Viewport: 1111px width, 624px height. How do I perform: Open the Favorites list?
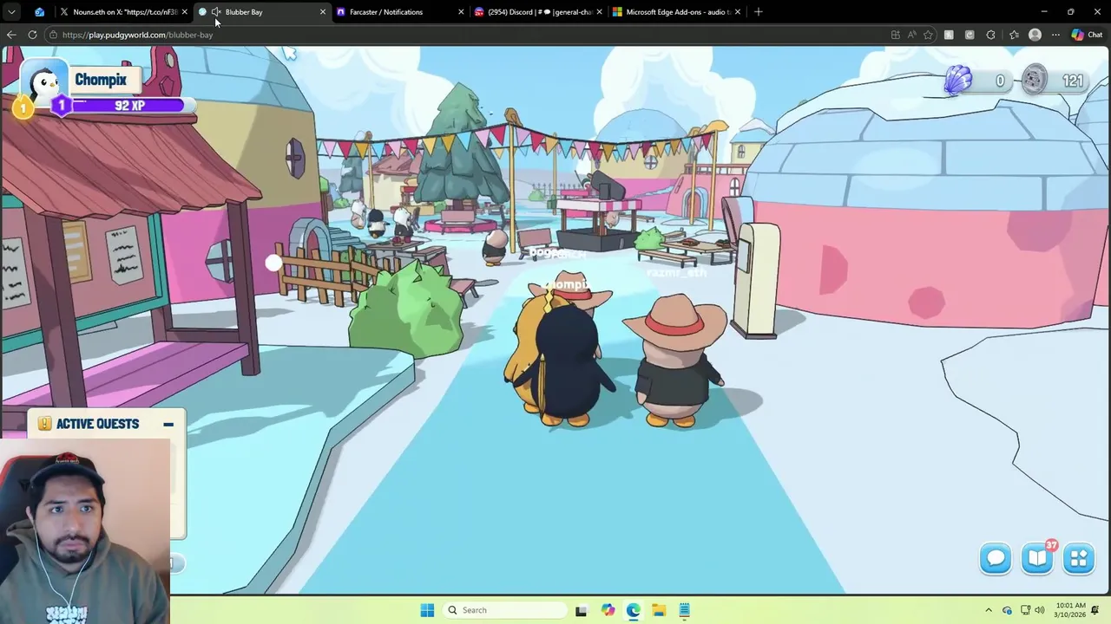tap(1014, 35)
